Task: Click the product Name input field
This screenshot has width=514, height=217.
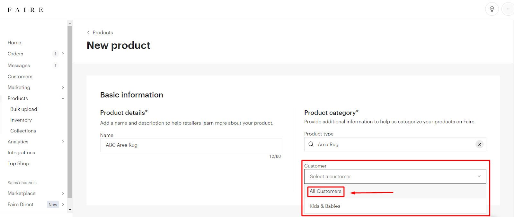Action: [x=191, y=145]
